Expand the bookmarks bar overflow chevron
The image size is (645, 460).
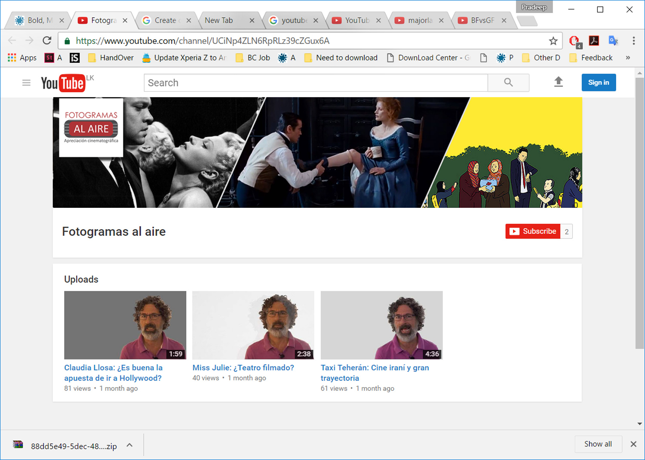pyautogui.click(x=628, y=58)
